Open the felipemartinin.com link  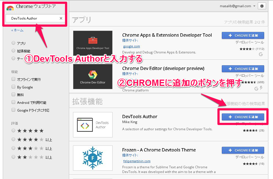click(x=137, y=161)
